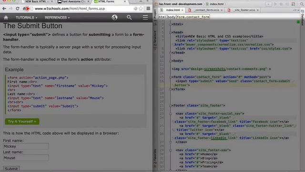Click bold word 'action' in paragraph
Screen dimensions: 305x172
[x=87, y=59]
